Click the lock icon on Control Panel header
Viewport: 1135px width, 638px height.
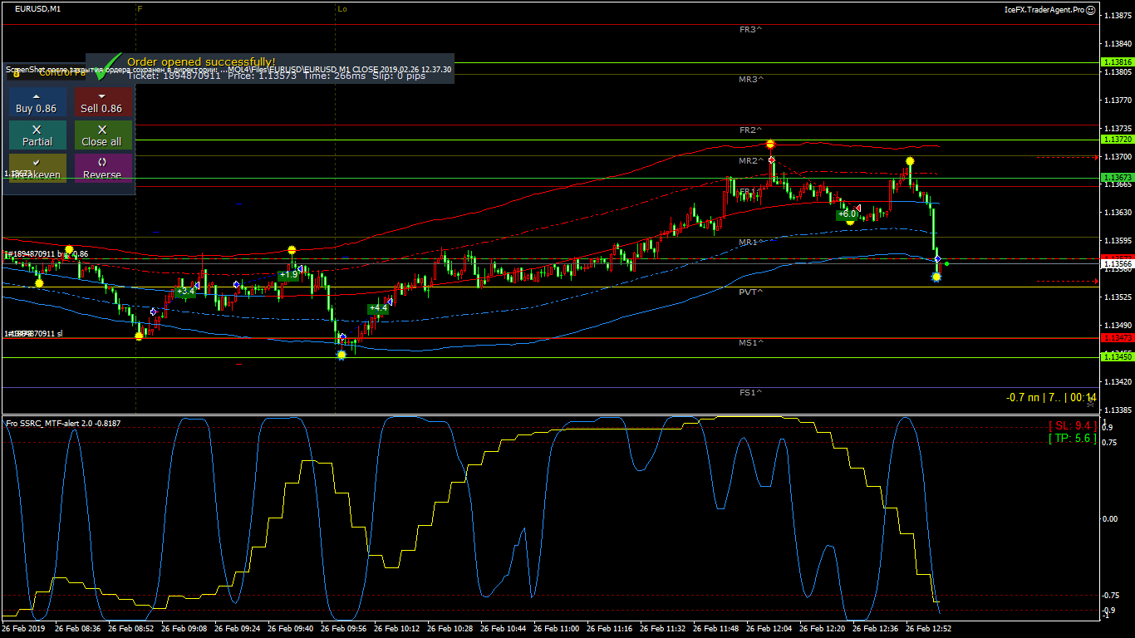click(x=17, y=73)
